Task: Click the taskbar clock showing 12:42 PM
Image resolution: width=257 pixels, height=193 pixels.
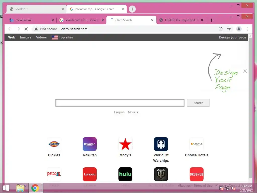Action: point(246,186)
